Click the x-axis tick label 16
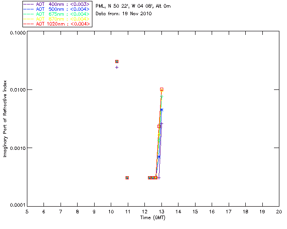287x229 pixels. (212, 212)
